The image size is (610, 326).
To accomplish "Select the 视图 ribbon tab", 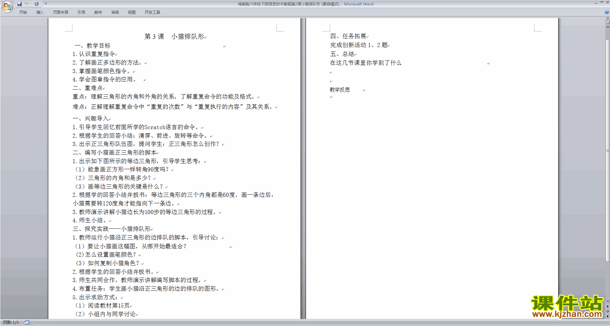I will click(x=132, y=12).
